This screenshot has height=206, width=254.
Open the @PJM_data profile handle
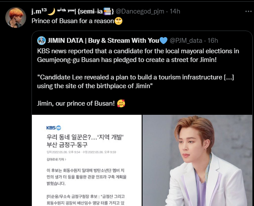coord(186,41)
